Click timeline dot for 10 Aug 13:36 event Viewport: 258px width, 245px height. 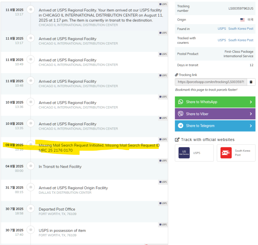[x=31, y=102]
